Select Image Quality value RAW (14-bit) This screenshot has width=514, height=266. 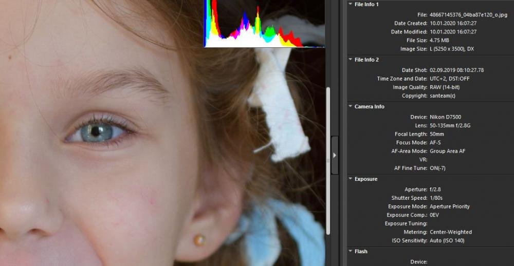click(x=446, y=87)
